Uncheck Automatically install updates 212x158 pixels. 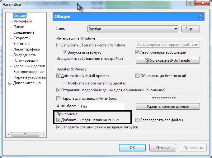[58, 75]
